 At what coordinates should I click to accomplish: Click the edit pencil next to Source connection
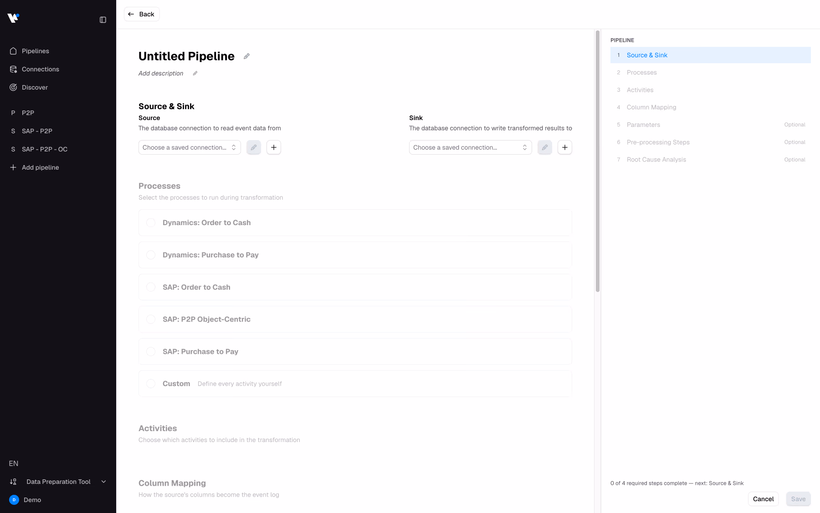click(254, 147)
